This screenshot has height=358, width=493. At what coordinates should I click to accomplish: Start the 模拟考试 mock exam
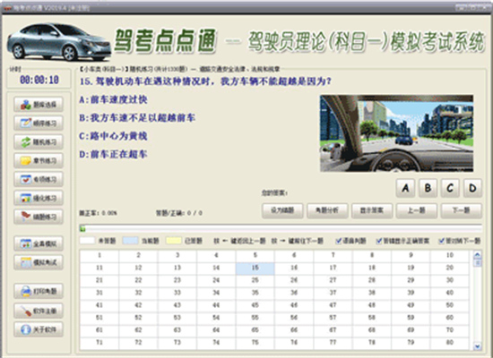[39, 262]
